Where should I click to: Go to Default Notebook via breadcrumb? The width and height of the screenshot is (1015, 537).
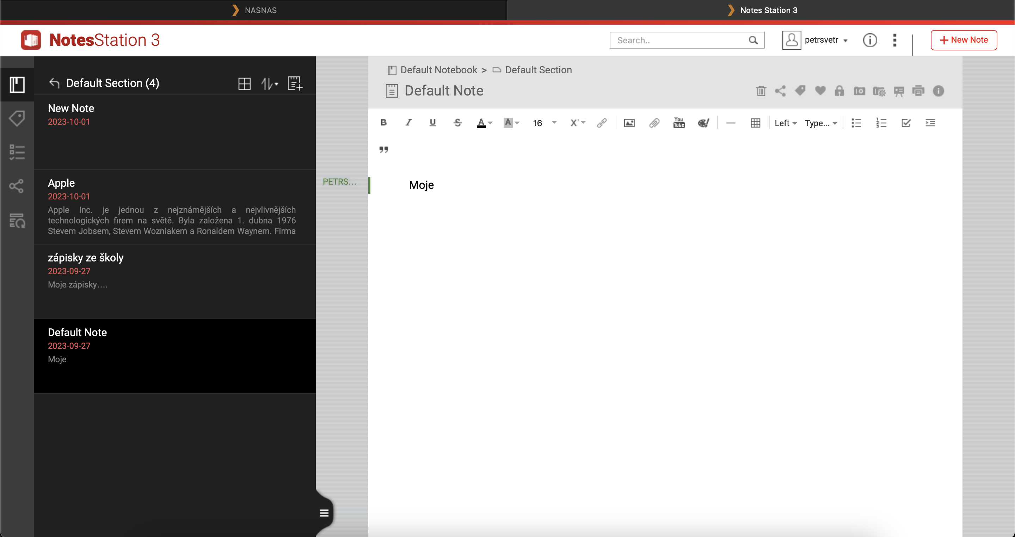point(438,70)
